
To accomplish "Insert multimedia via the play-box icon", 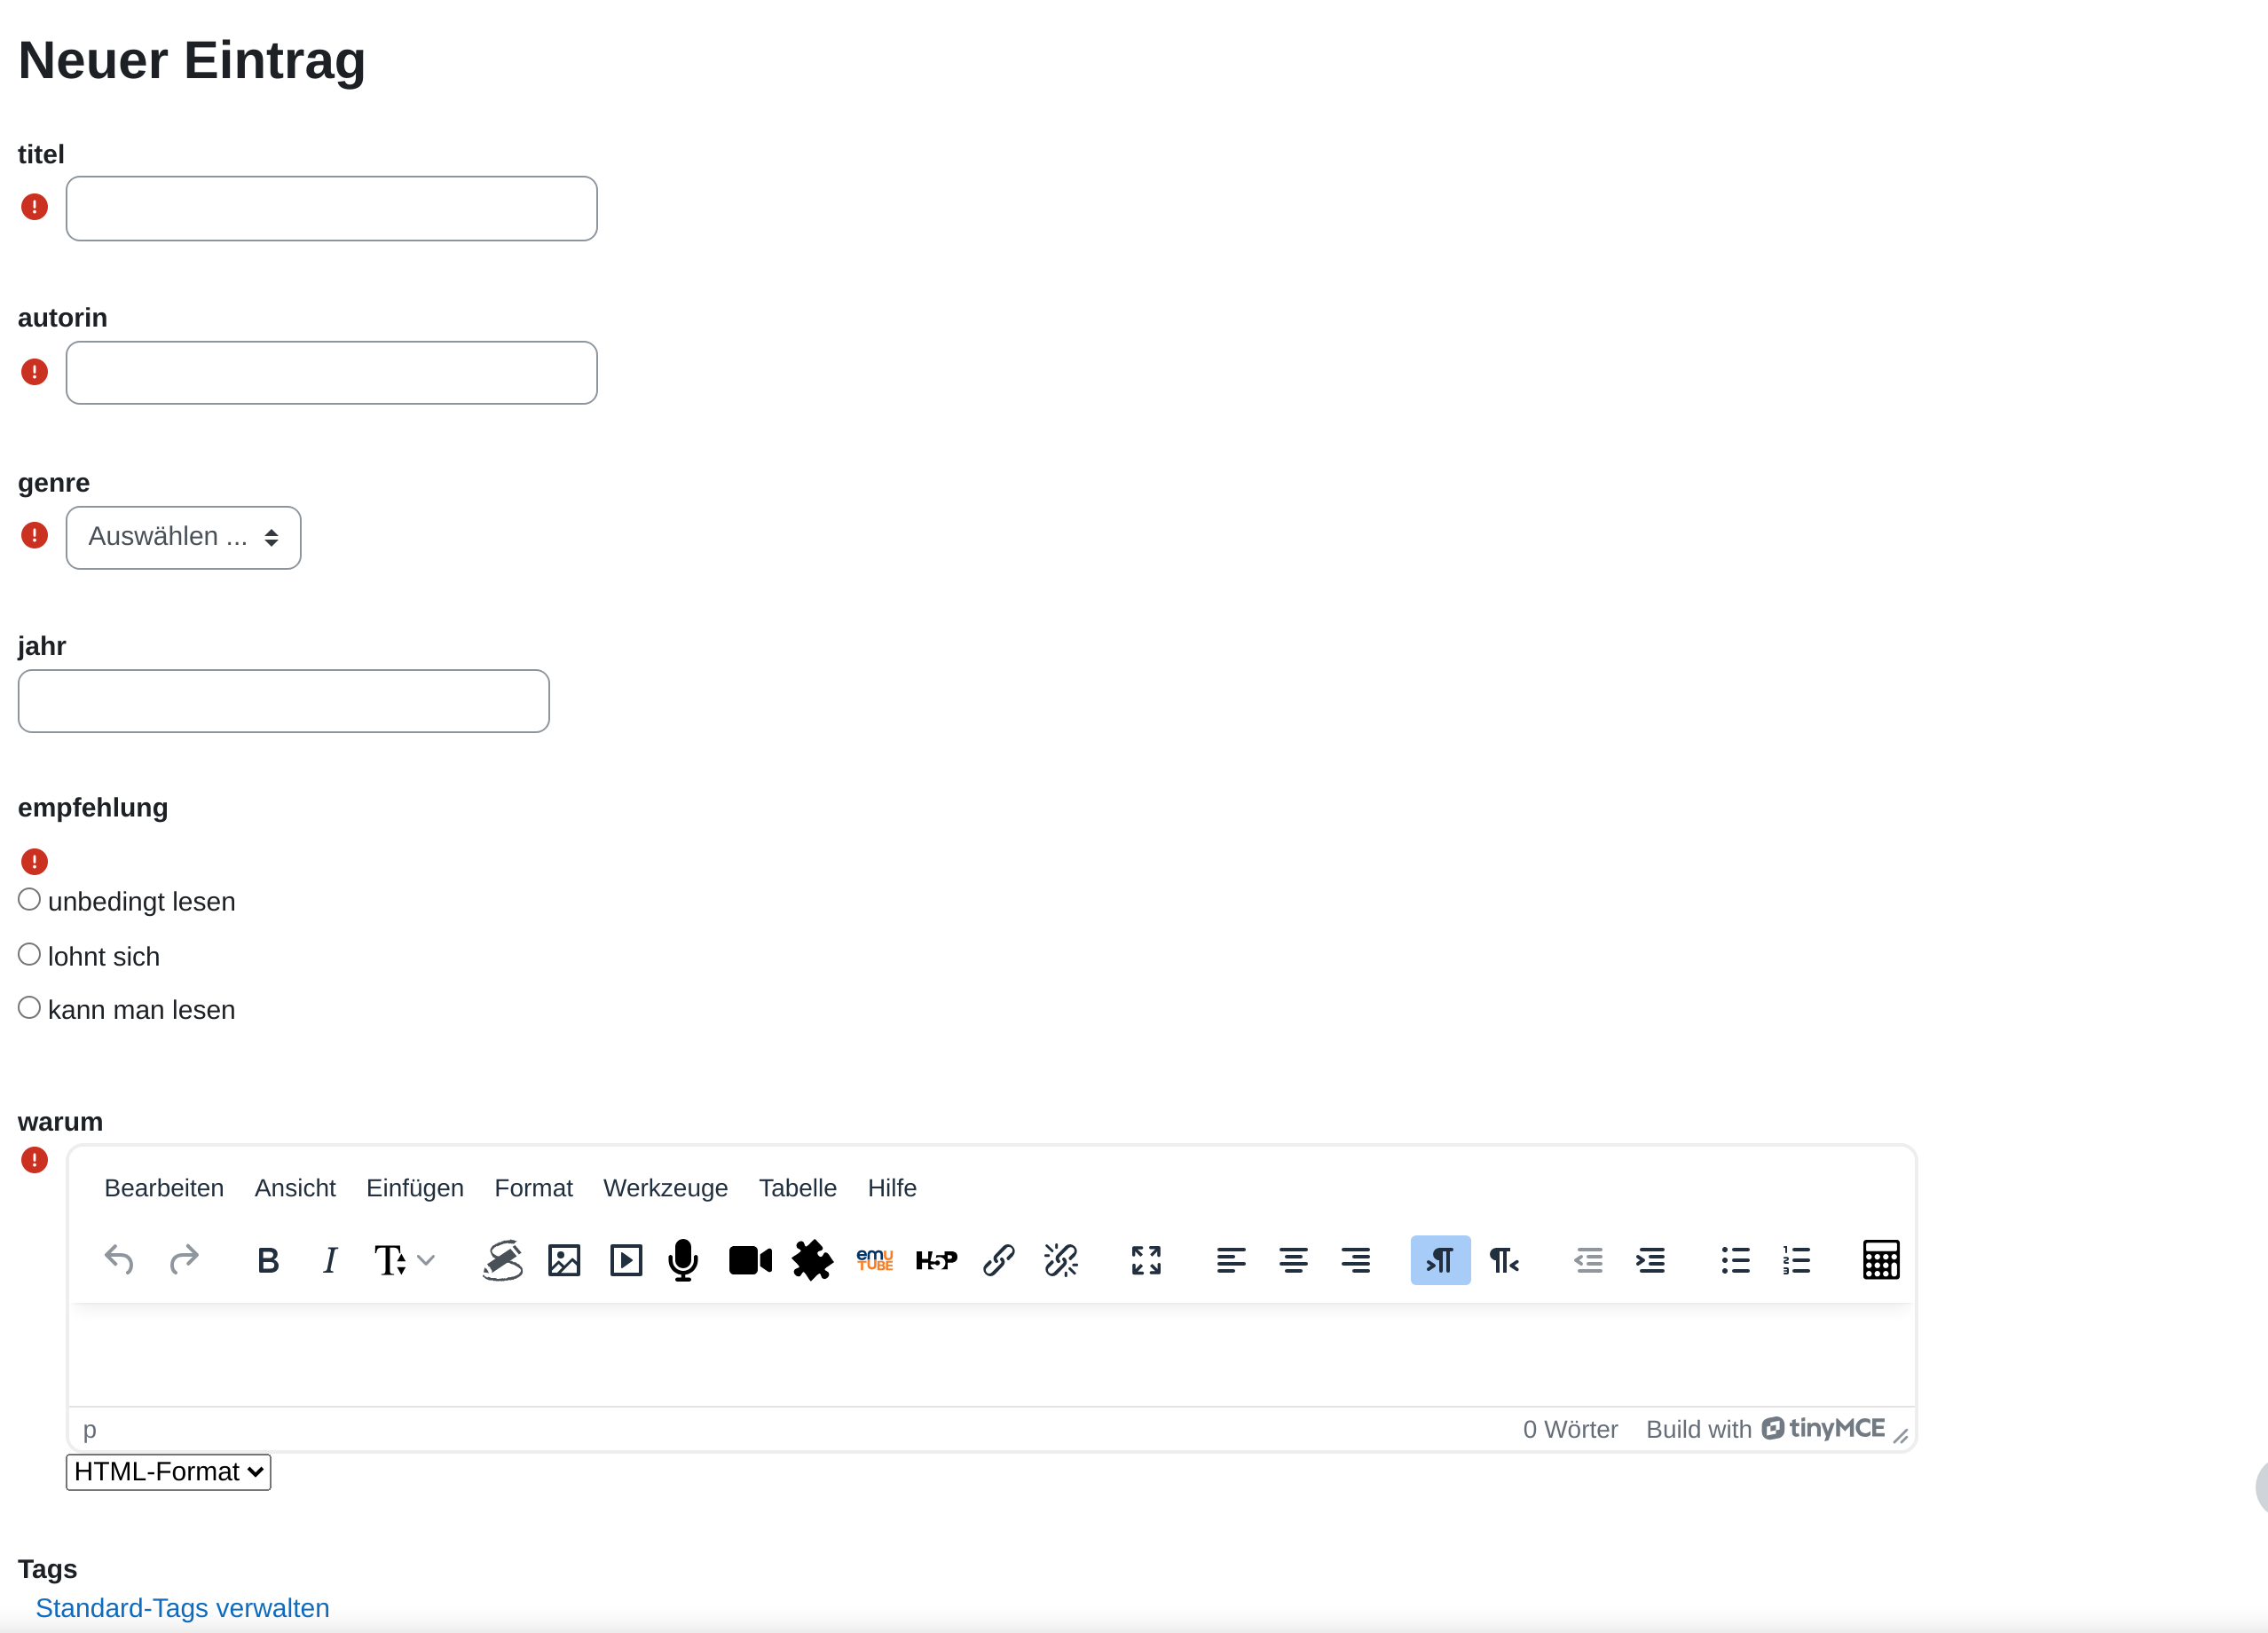I will coord(626,1260).
